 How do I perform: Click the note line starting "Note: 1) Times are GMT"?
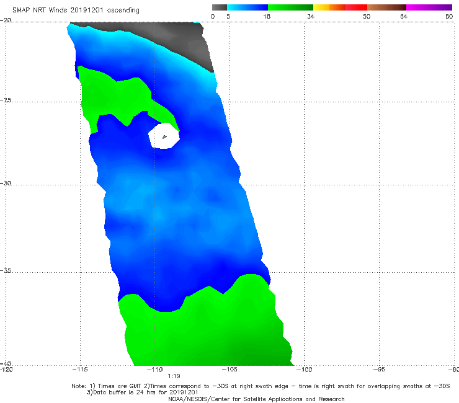(261, 386)
